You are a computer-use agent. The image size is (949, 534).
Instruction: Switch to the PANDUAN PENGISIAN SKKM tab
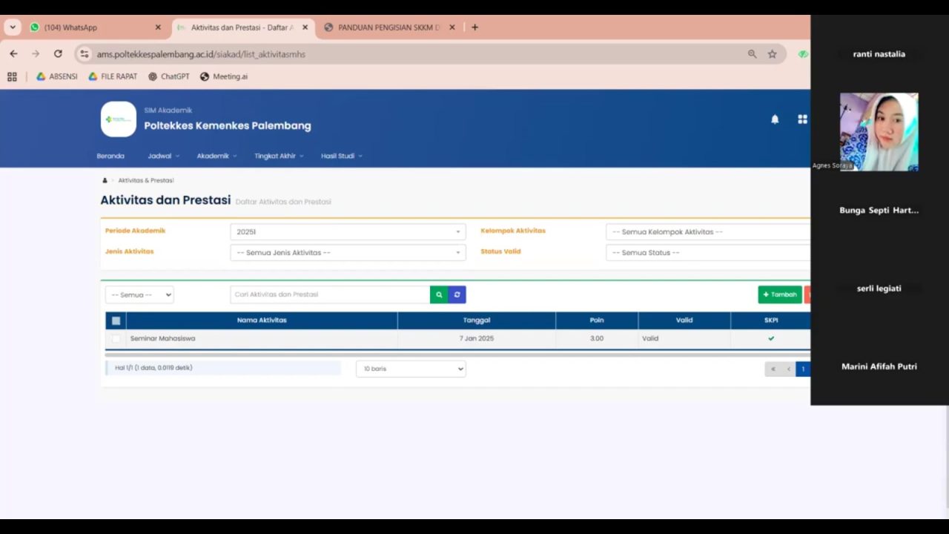(388, 27)
